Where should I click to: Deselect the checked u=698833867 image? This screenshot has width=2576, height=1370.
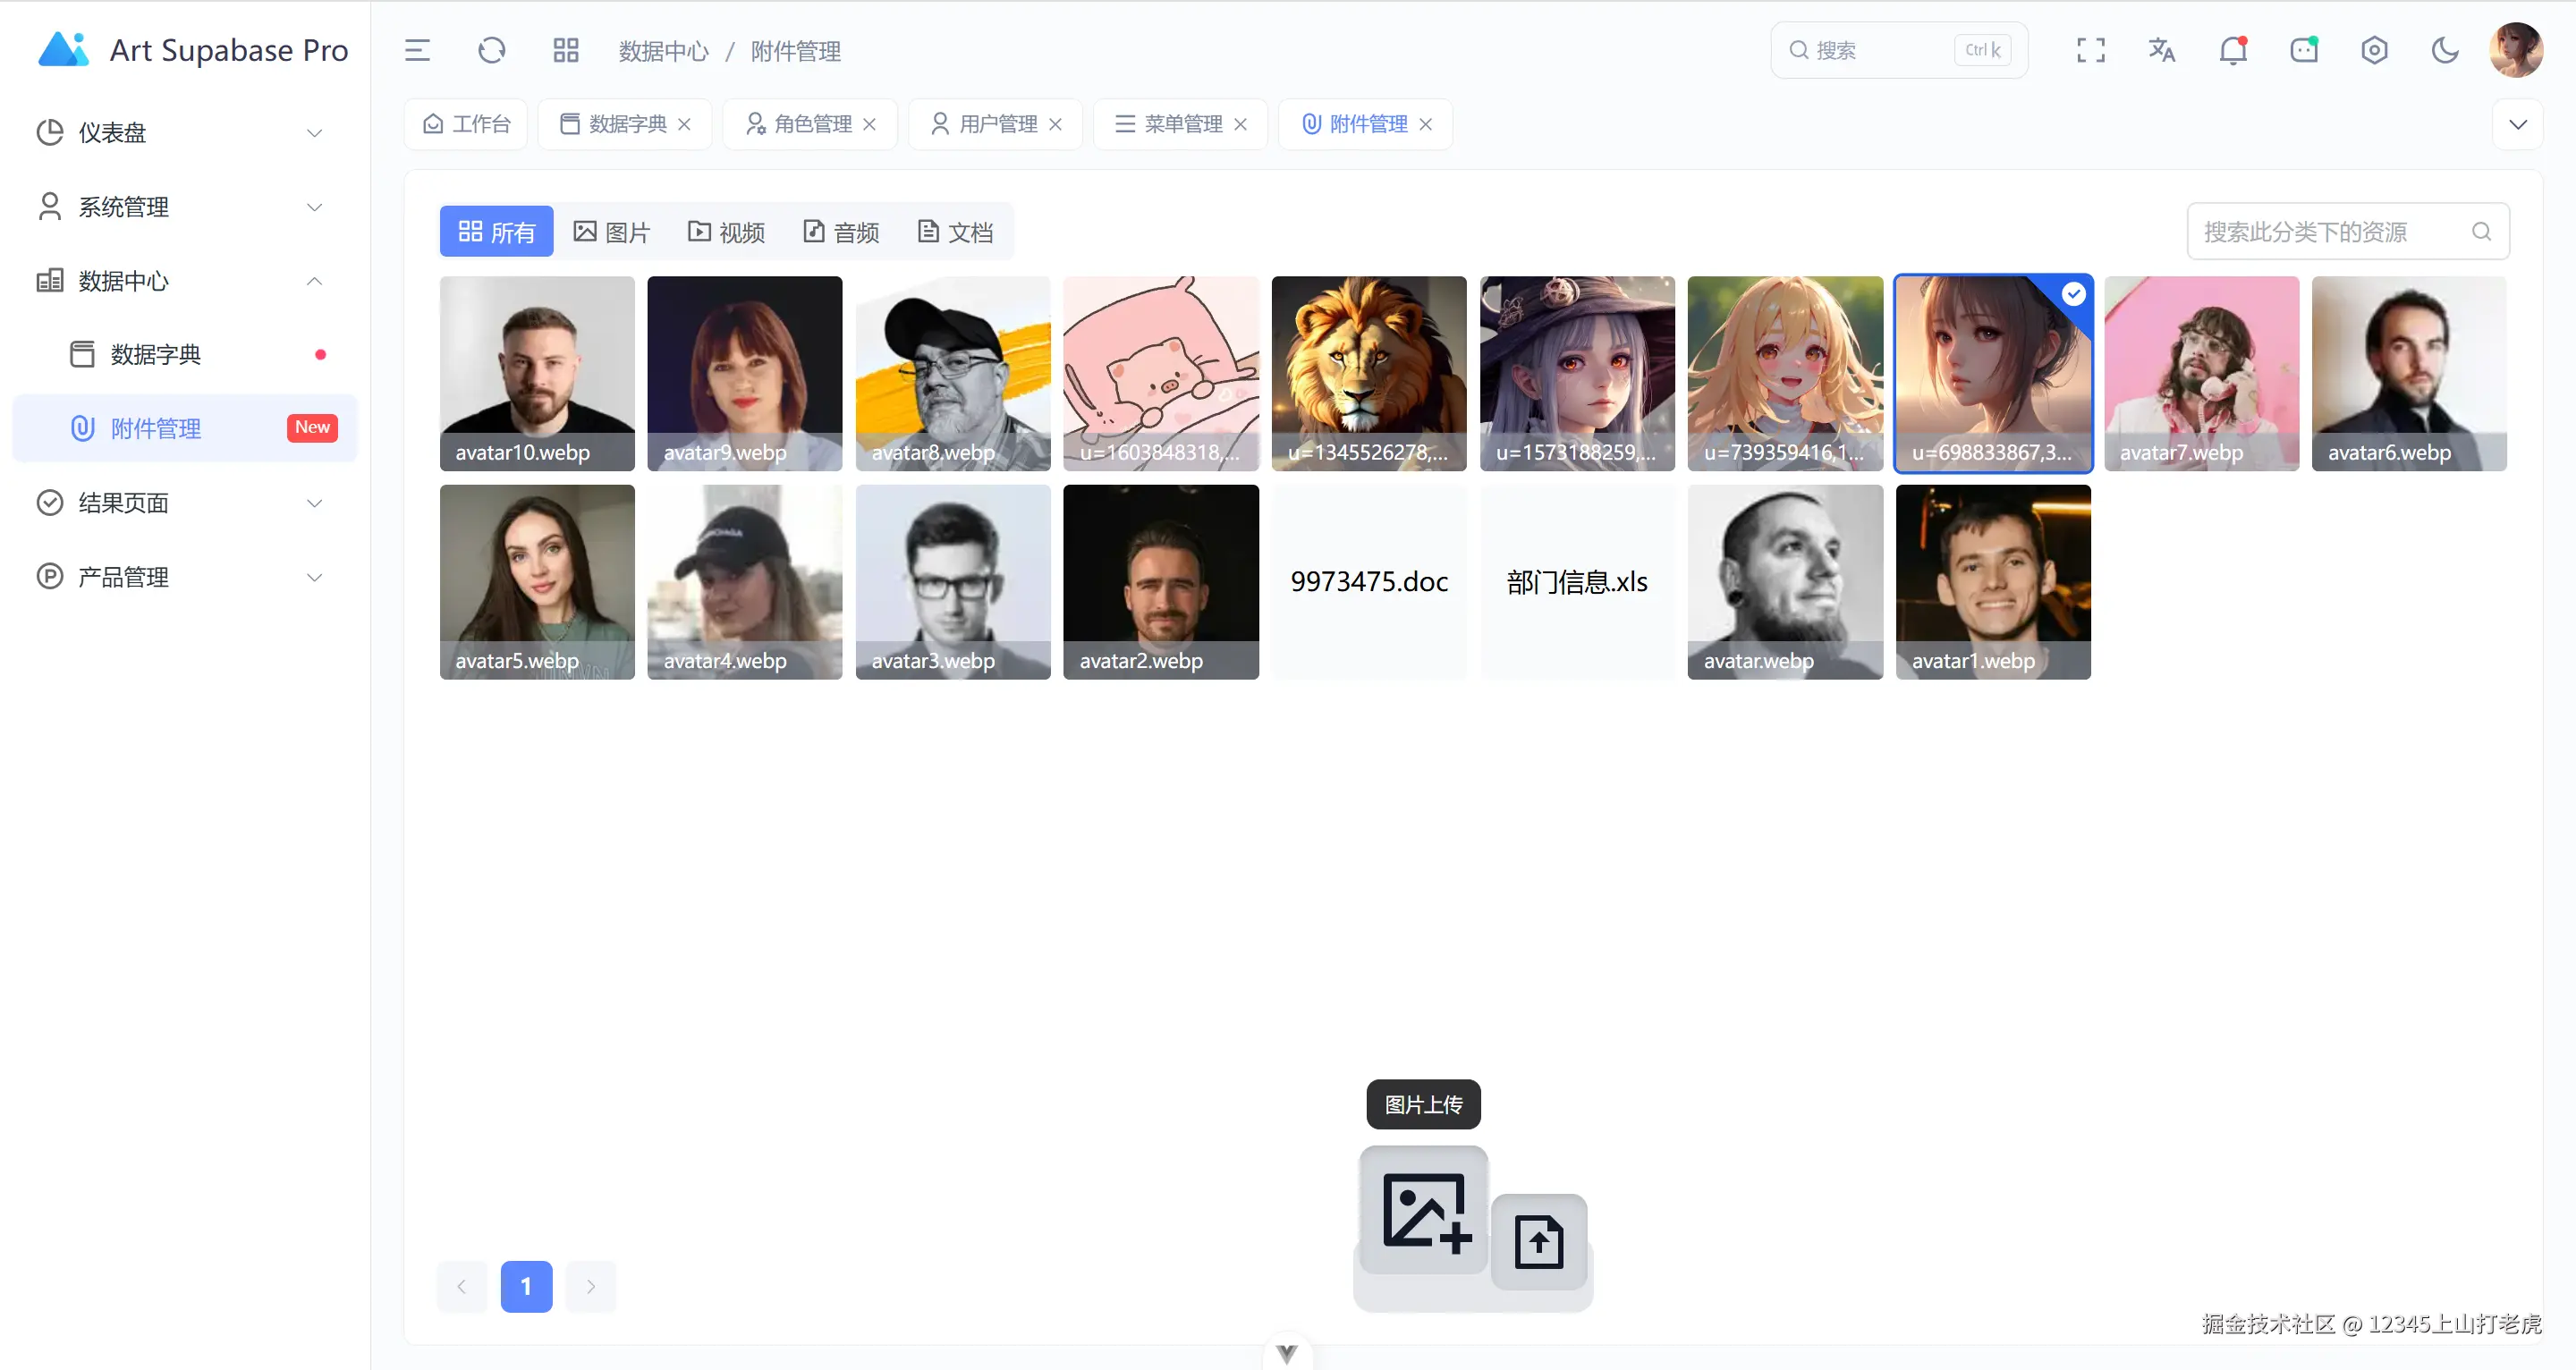click(2073, 294)
